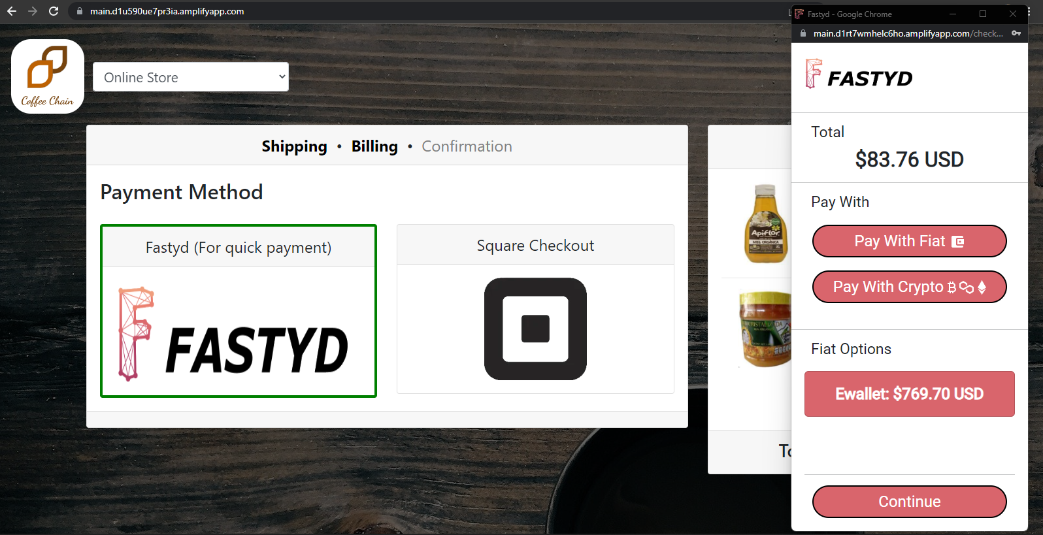Click the key icon in the popup address bar
1043x535 pixels.
tap(1016, 33)
